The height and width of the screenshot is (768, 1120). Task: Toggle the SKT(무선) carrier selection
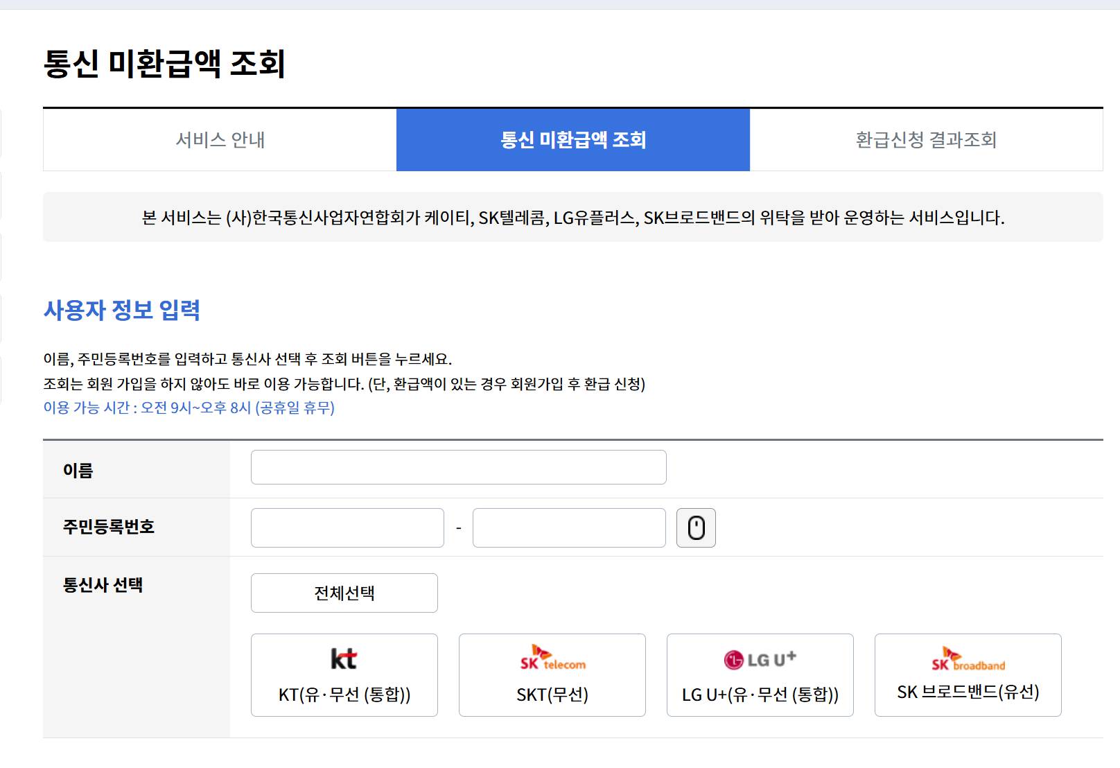click(552, 674)
